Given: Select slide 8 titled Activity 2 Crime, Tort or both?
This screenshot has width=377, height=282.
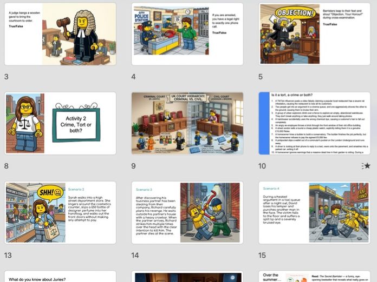Looking at the screenshot, I should coord(60,123).
